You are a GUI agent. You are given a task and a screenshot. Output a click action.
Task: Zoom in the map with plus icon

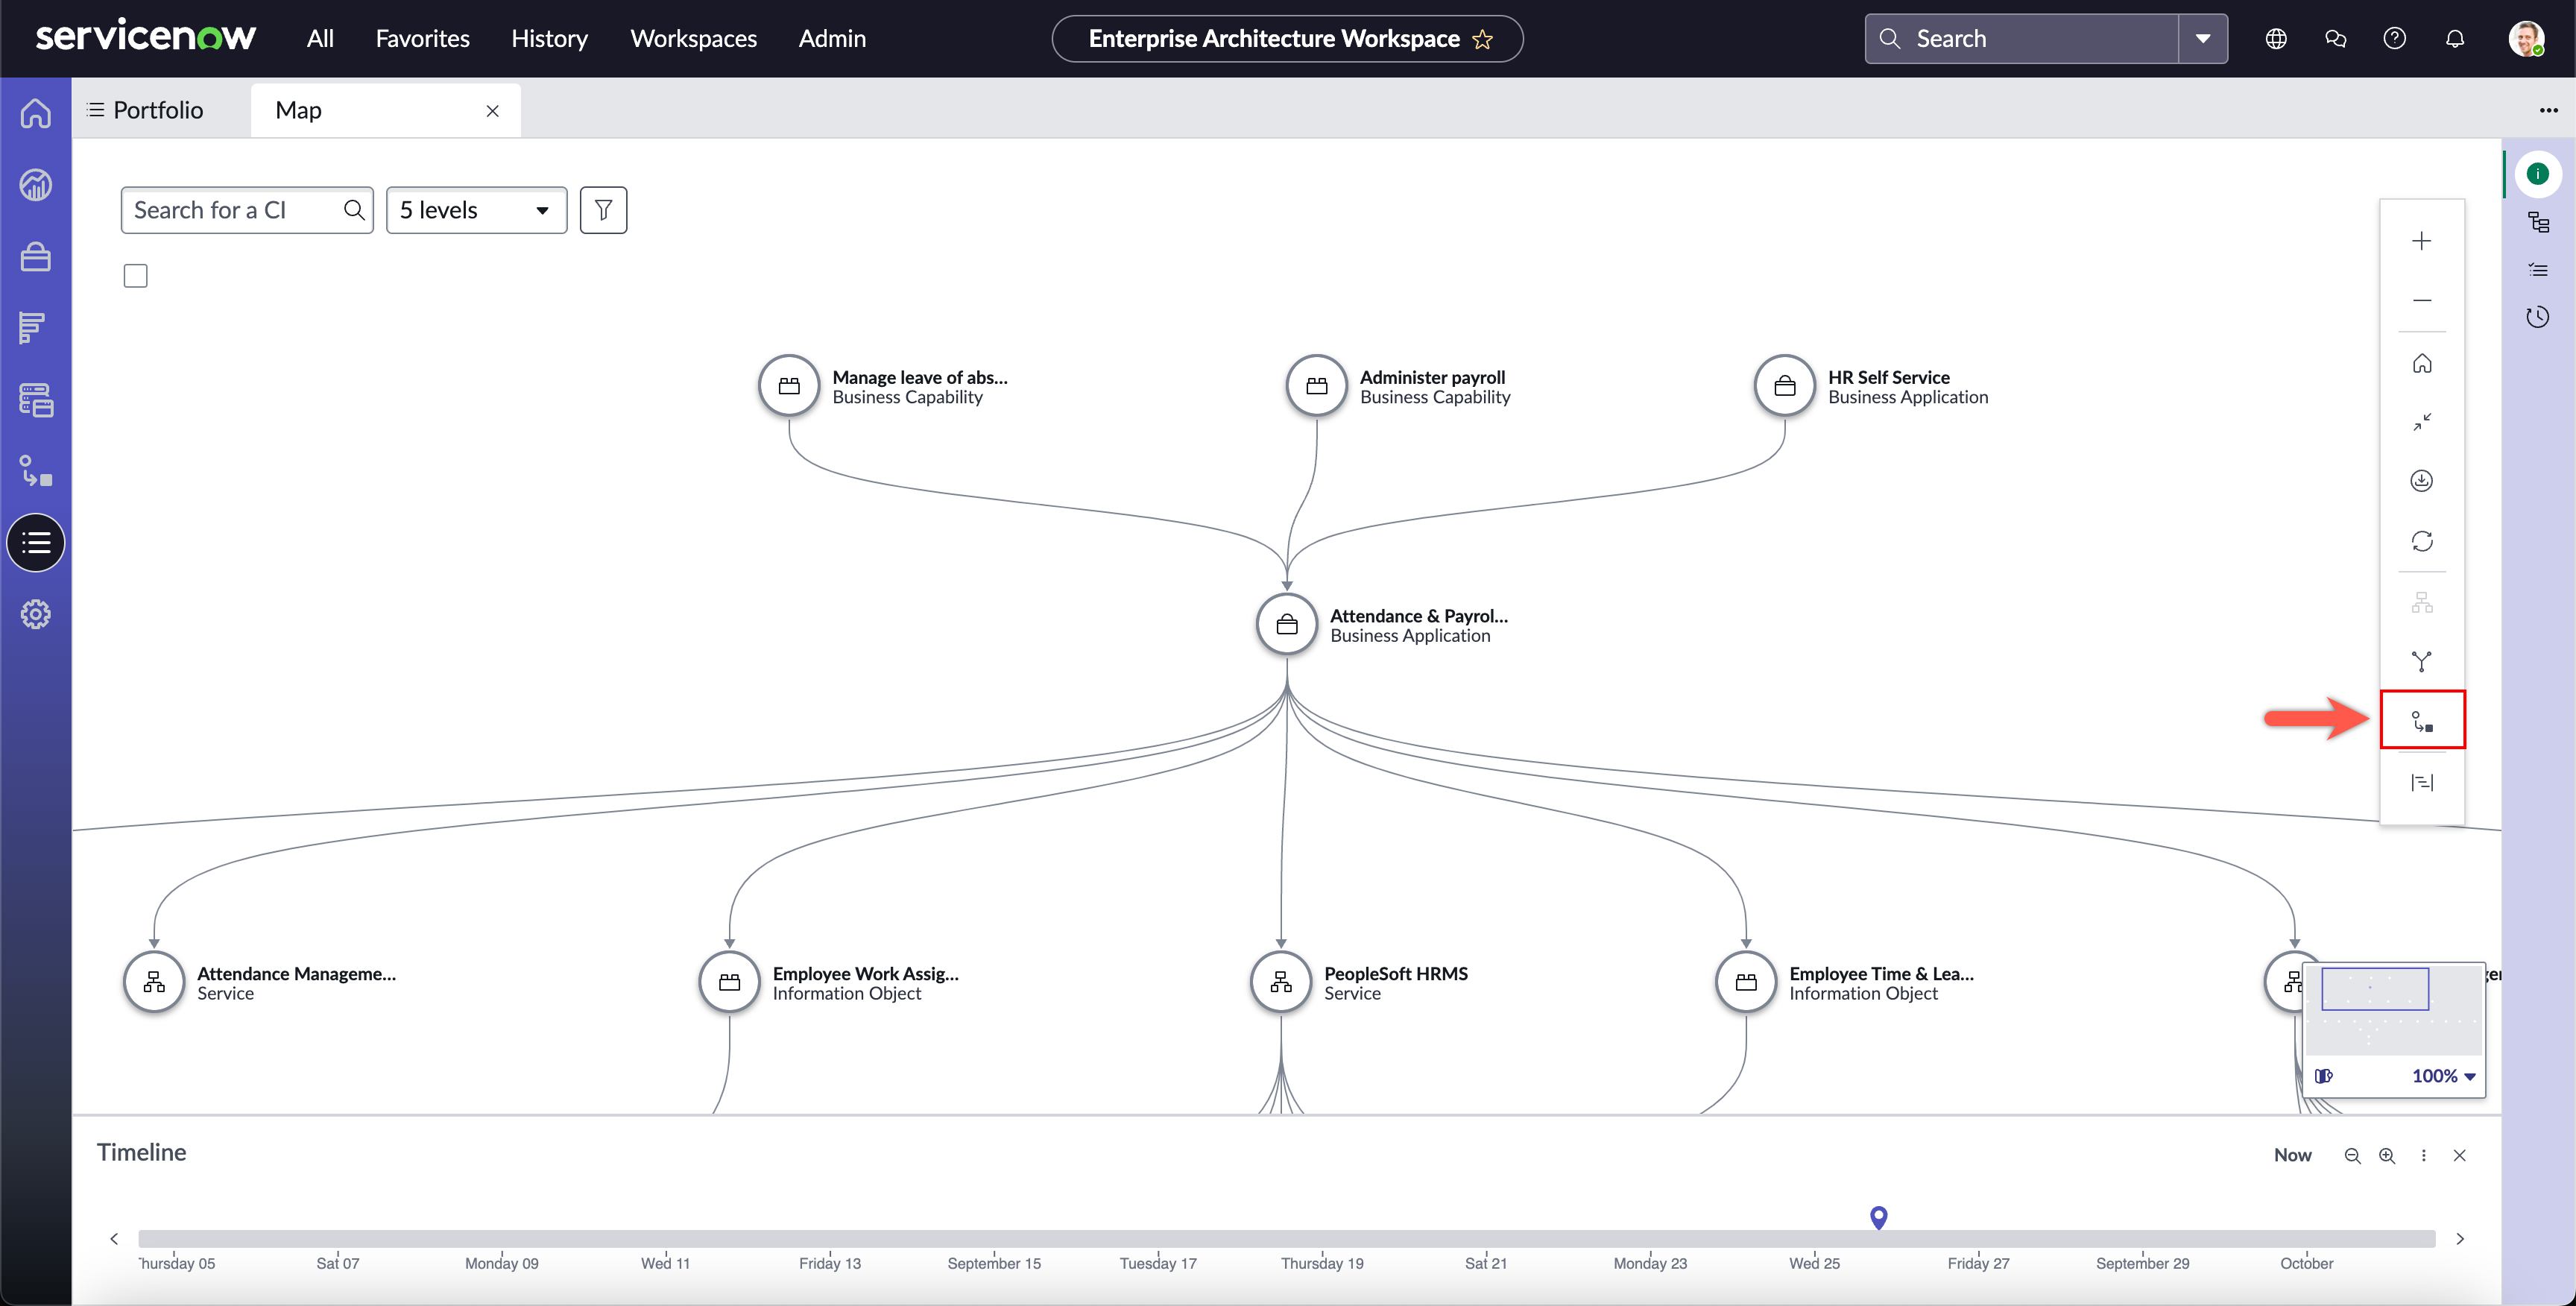pyautogui.click(x=2421, y=241)
